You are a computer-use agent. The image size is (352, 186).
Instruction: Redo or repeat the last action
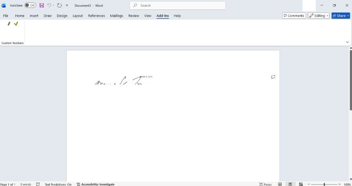[x=59, y=5]
